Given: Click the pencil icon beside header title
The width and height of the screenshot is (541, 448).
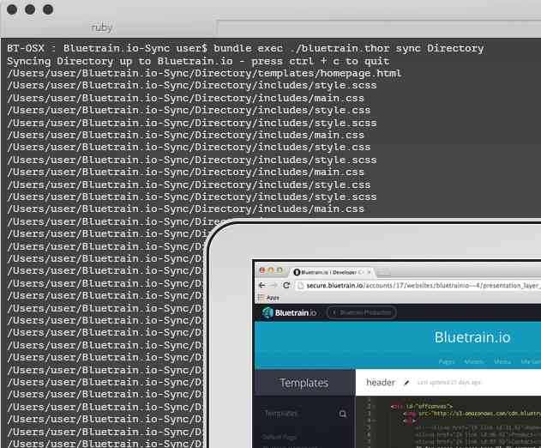Looking at the screenshot, I should (406, 383).
